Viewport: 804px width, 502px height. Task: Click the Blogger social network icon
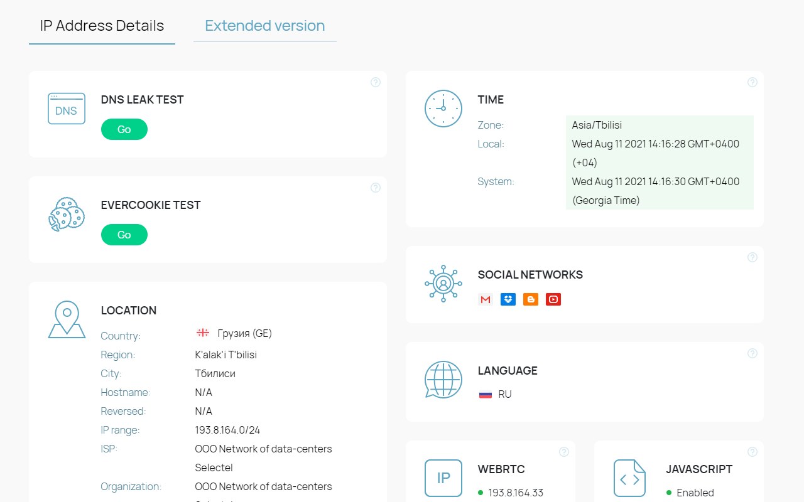point(531,299)
